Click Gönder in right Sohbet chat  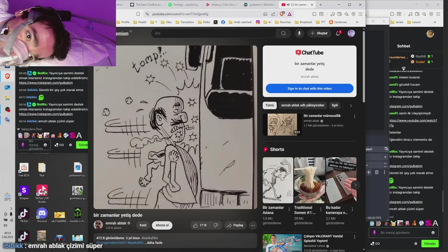click(430, 244)
